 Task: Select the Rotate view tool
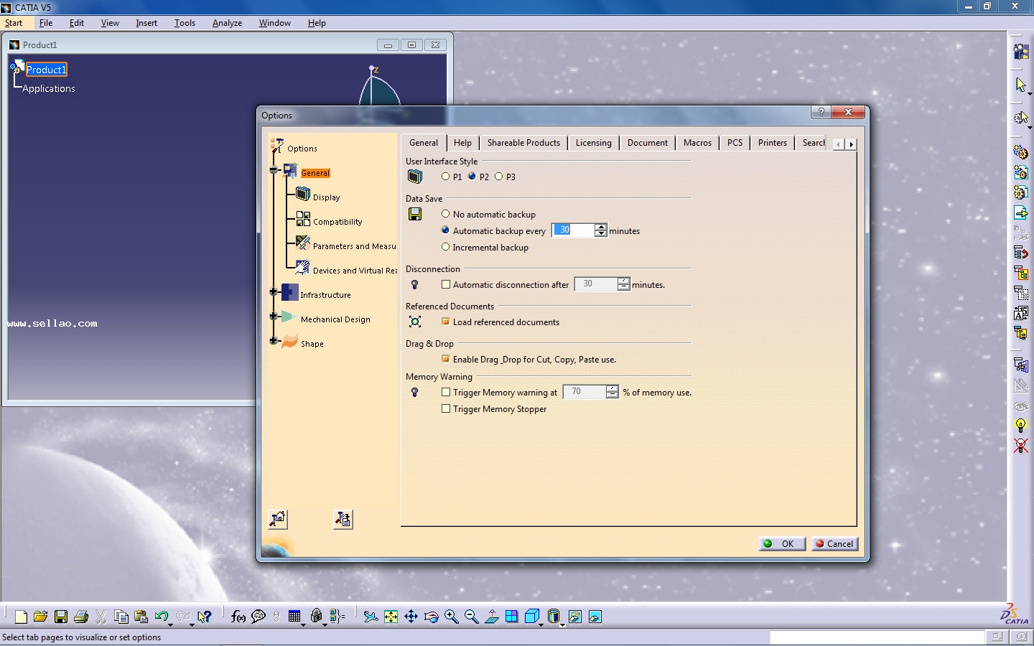coord(431,617)
